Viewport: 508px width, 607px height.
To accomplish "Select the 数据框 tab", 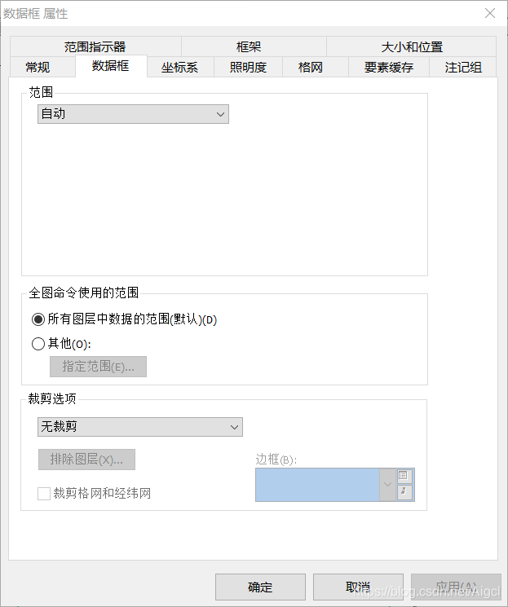I will click(x=111, y=66).
